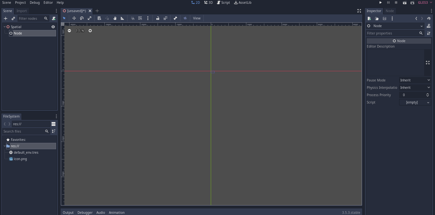Reset zoom via the 1.1 % label
Screen dimensions: 435x215
[x=80, y=31]
